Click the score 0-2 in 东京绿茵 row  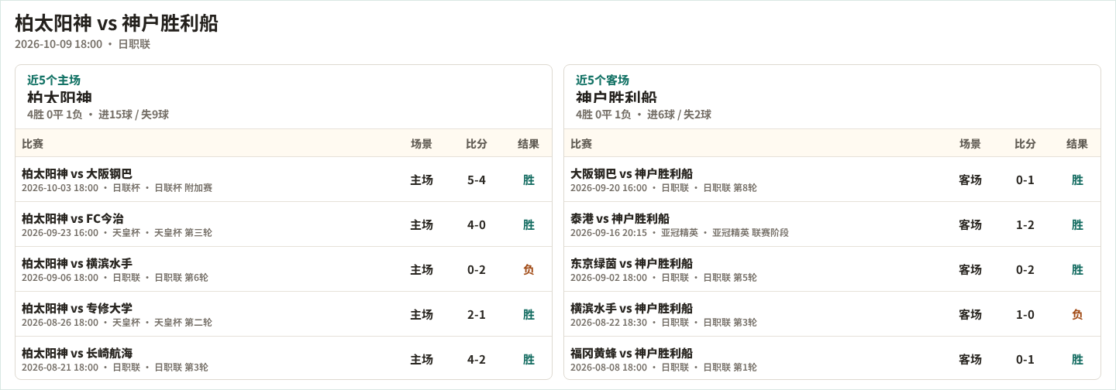(x=1025, y=269)
